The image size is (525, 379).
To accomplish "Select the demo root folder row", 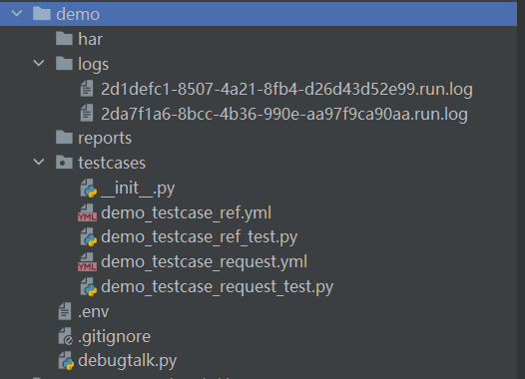I will pyautogui.click(x=259, y=14).
